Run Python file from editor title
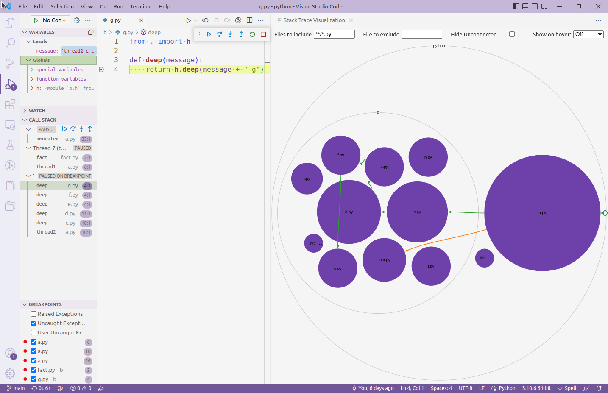The image size is (608, 393). coord(188,20)
